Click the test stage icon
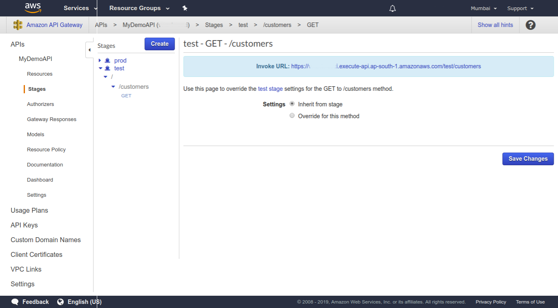 (107, 68)
